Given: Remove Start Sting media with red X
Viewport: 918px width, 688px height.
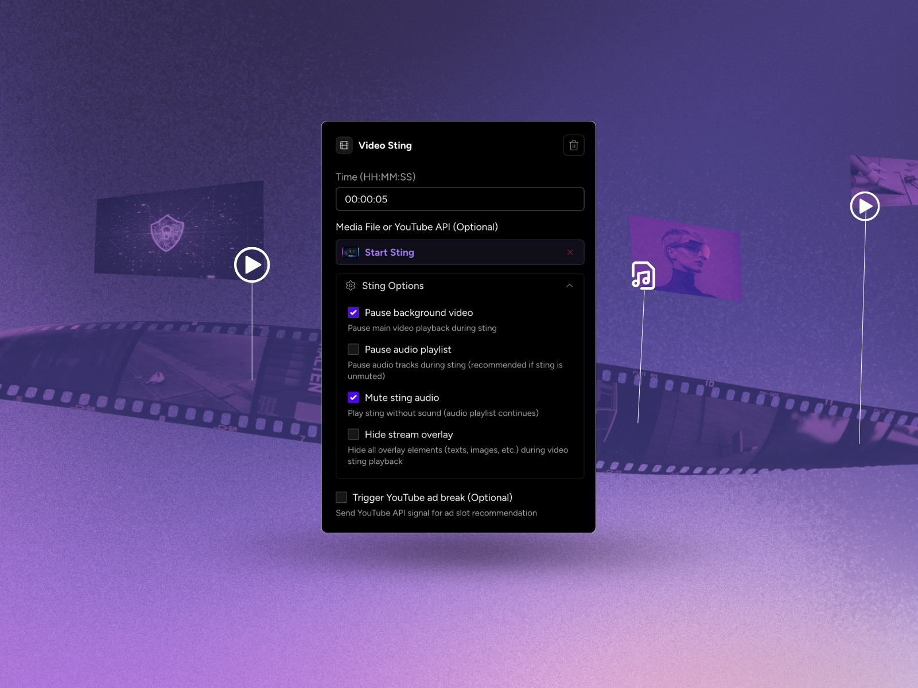Looking at the screenshot, I should pos(570,252).
